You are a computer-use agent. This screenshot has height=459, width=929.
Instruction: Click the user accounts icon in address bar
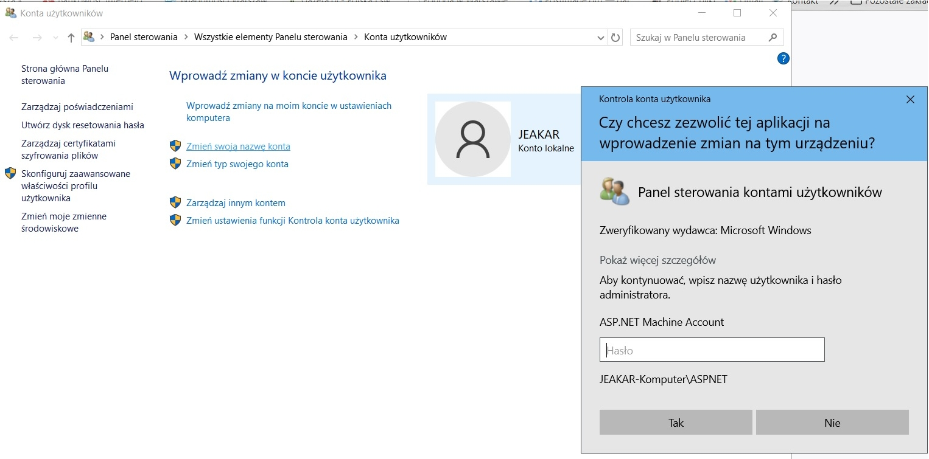(89, 37)
